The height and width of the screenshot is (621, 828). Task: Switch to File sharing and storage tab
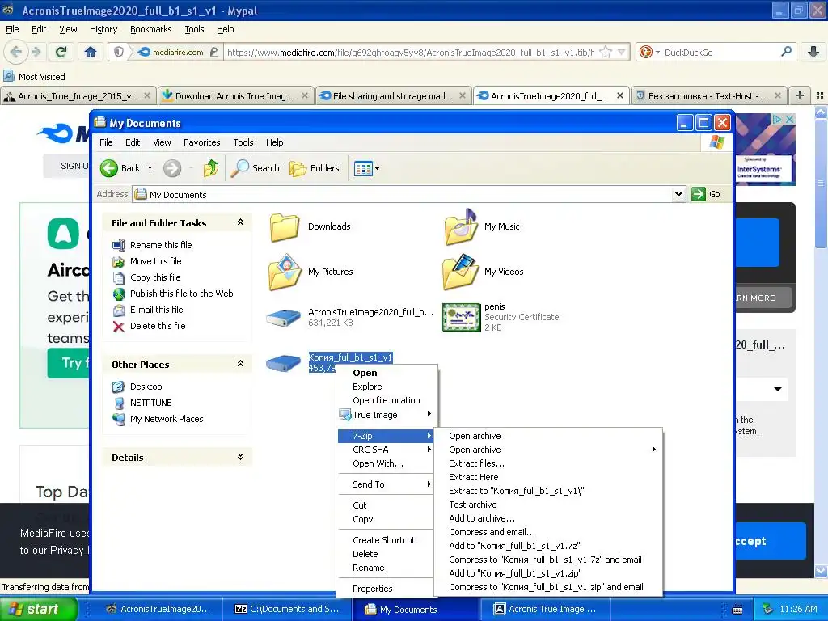pos(394,96)
